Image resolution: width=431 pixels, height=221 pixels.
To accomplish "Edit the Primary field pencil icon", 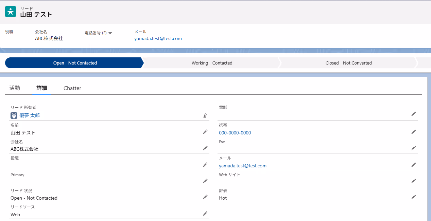I will click(205, 181).
